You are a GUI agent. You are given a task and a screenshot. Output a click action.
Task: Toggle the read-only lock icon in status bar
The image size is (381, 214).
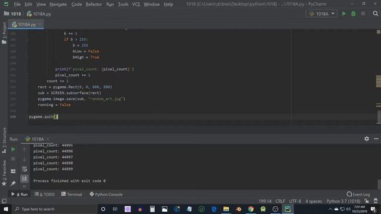(x=367, y=201)
